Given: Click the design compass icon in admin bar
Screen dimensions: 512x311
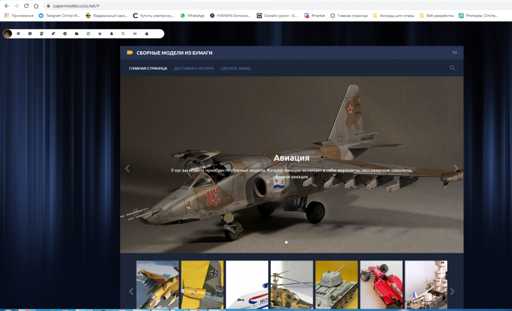Looking at the screenshot, I should point(88,33).
